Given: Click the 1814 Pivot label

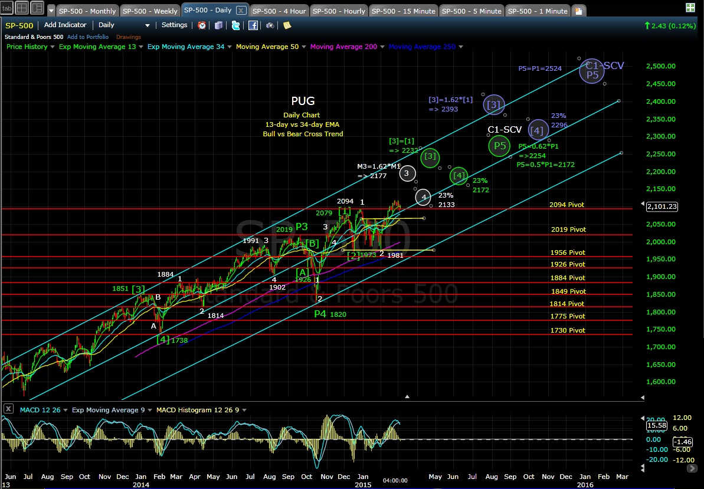Looking at the screenshot, I should point(567,304).
